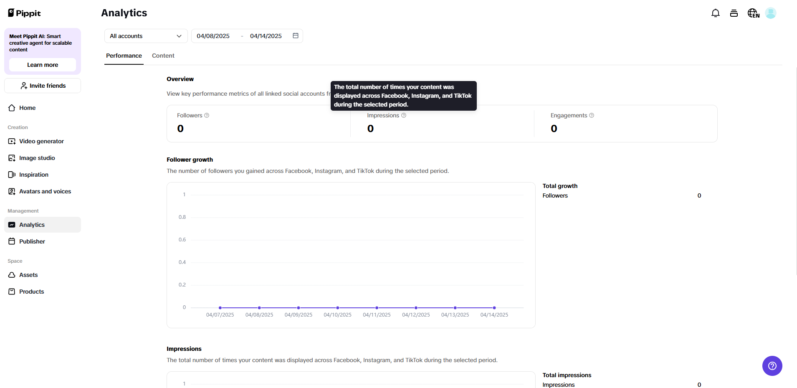Click Invite friends
The width and height of the screenshot is (797, 388).
pos(42,86)
